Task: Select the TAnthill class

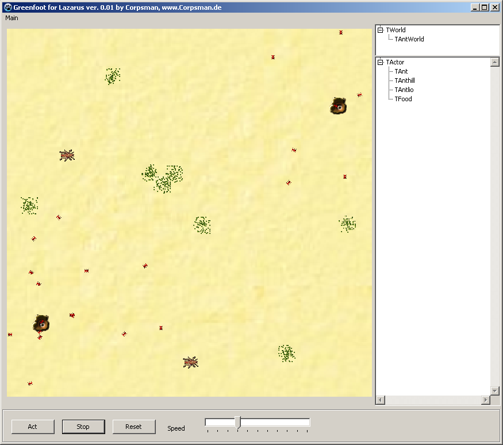Action: click(405, 80)
